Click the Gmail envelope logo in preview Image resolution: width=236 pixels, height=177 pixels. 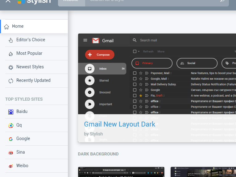(96, 41)
